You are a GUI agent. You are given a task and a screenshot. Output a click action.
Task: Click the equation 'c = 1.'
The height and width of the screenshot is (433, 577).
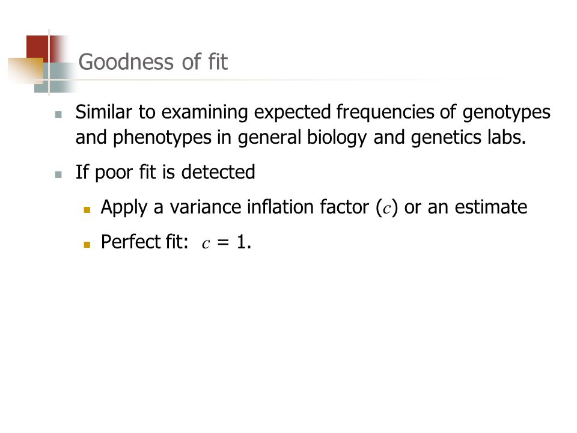coord(227,242)
